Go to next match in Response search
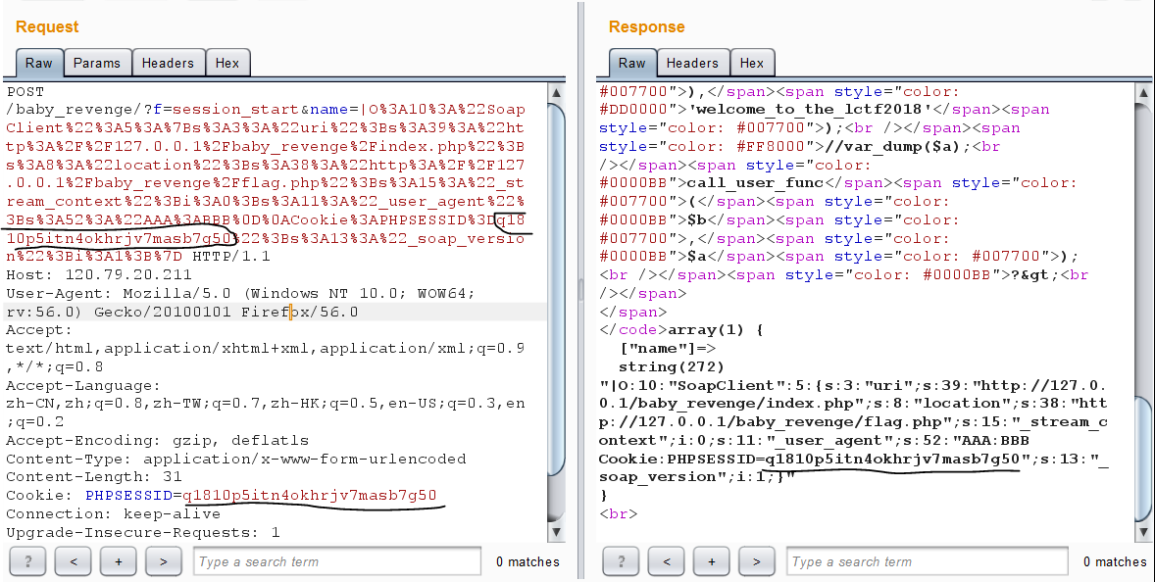 click(757, 561)
